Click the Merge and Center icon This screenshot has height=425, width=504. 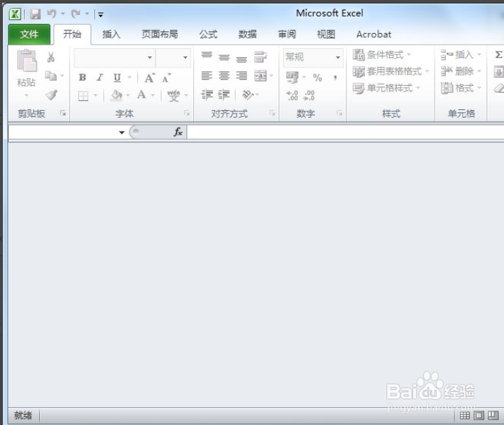261,76
